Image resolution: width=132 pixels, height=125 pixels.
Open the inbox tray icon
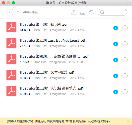(83, 12)
